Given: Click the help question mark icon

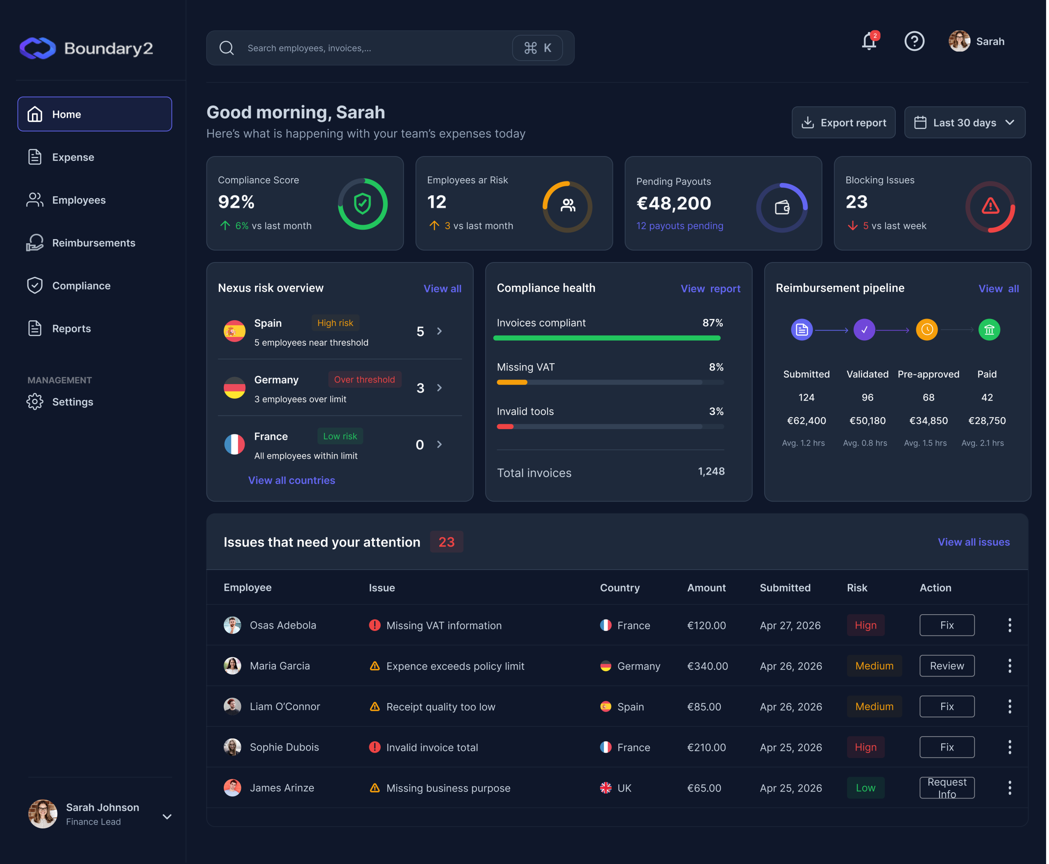Looking at the screenshot, I should click(915, 41).
